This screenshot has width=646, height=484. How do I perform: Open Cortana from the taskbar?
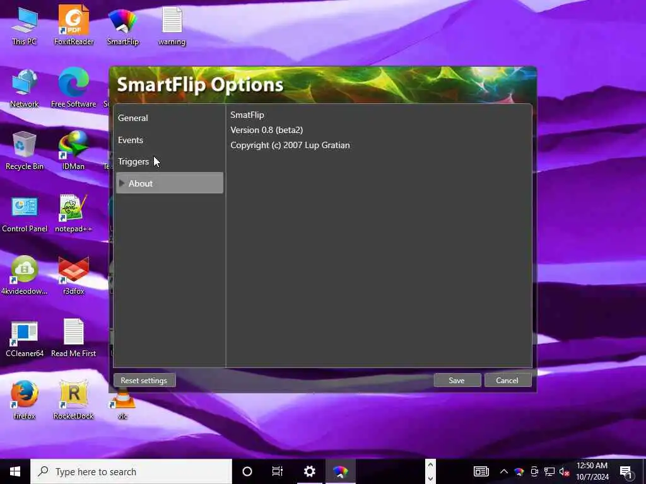click(x=247, y=471)
